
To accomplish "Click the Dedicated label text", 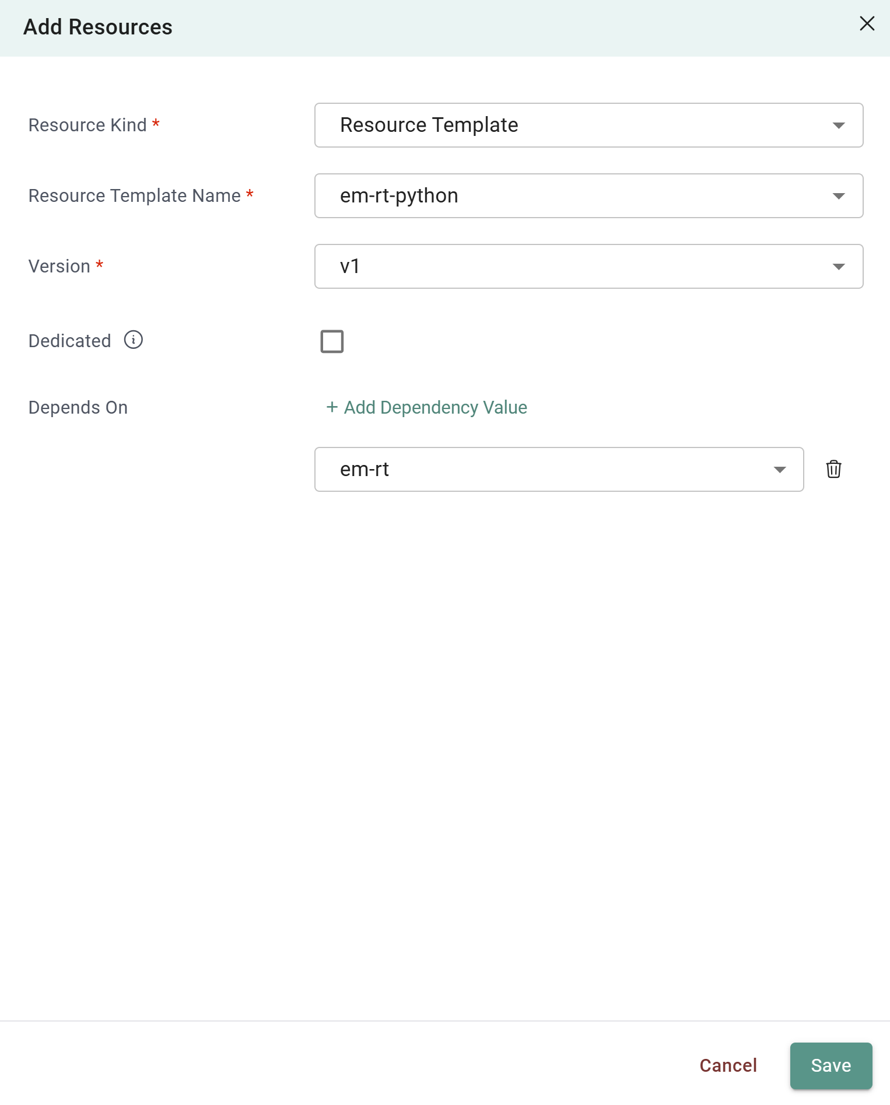I will click(69, 341).
